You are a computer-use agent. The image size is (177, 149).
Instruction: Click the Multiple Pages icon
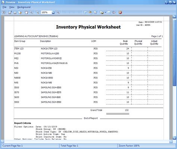85,12
